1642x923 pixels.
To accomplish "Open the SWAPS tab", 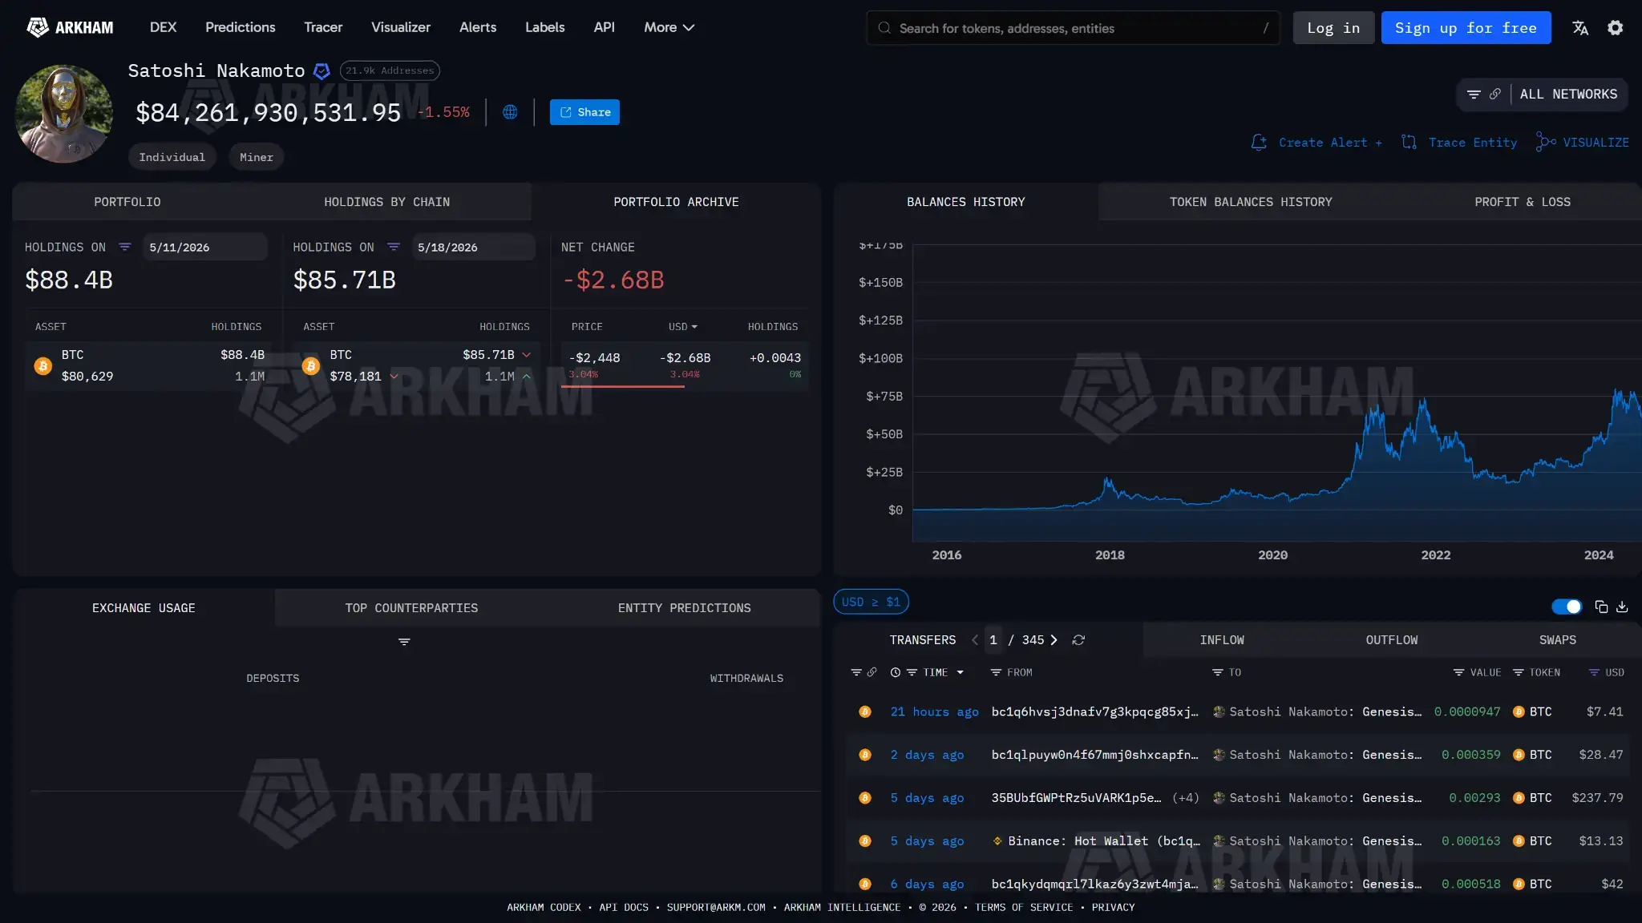I will [1557, 640].
